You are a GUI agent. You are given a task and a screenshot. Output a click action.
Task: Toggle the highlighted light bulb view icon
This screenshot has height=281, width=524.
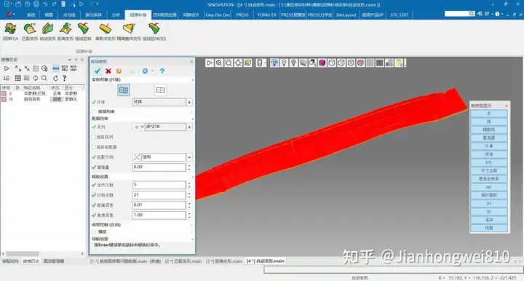(x=274, y=63)
